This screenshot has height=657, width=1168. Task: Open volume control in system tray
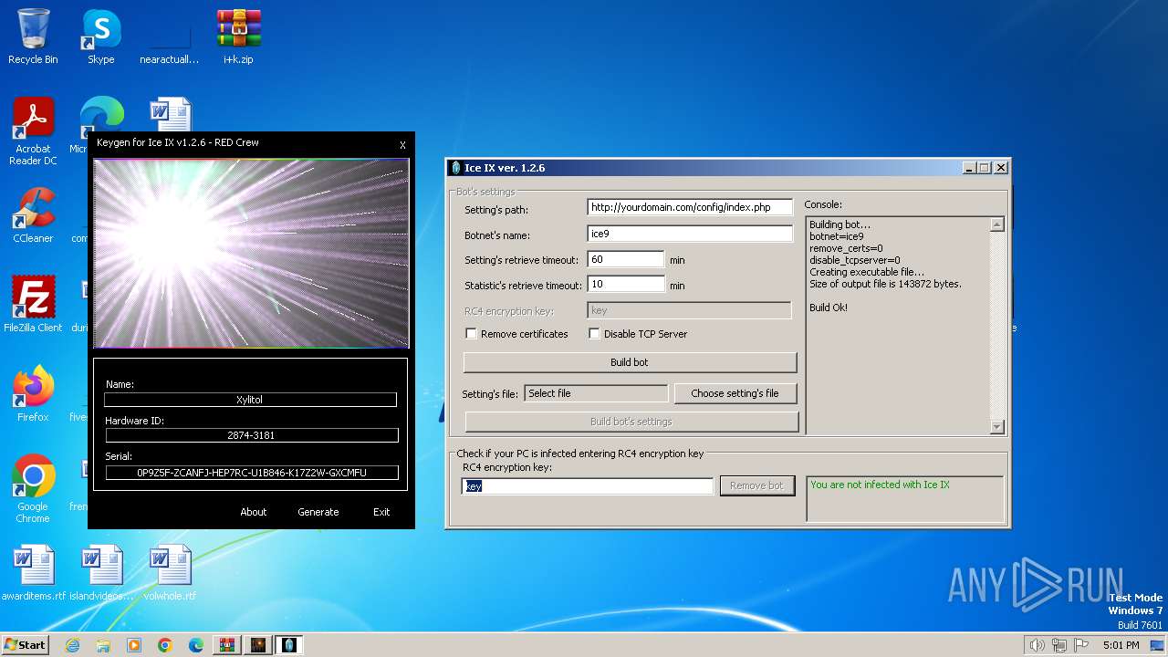(1037, 645)
